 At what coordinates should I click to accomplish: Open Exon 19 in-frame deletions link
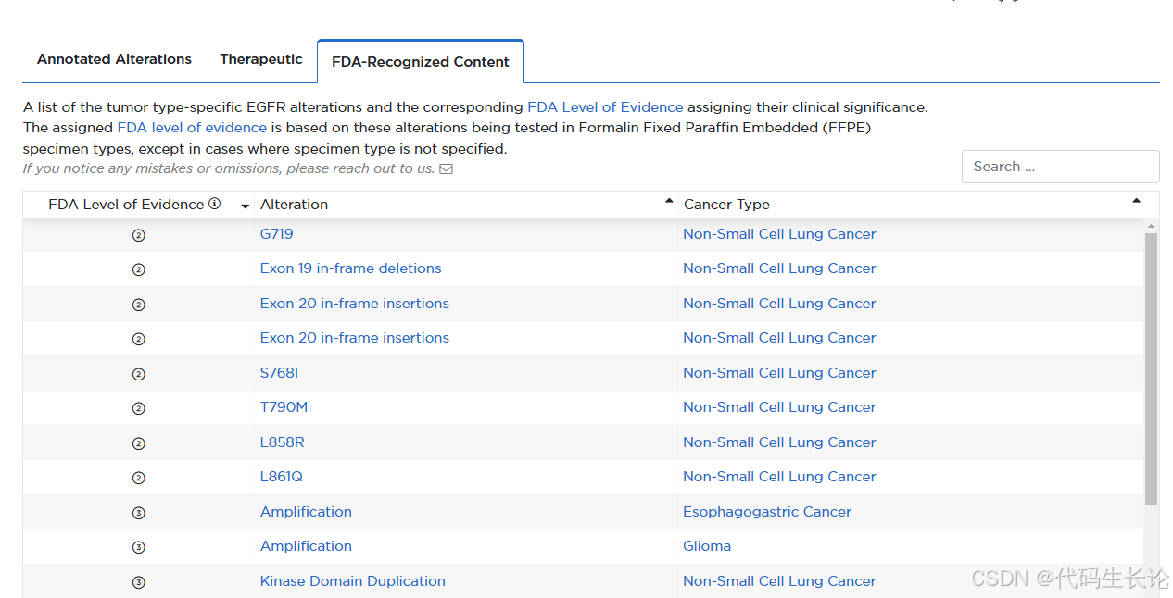pos(351,268)
